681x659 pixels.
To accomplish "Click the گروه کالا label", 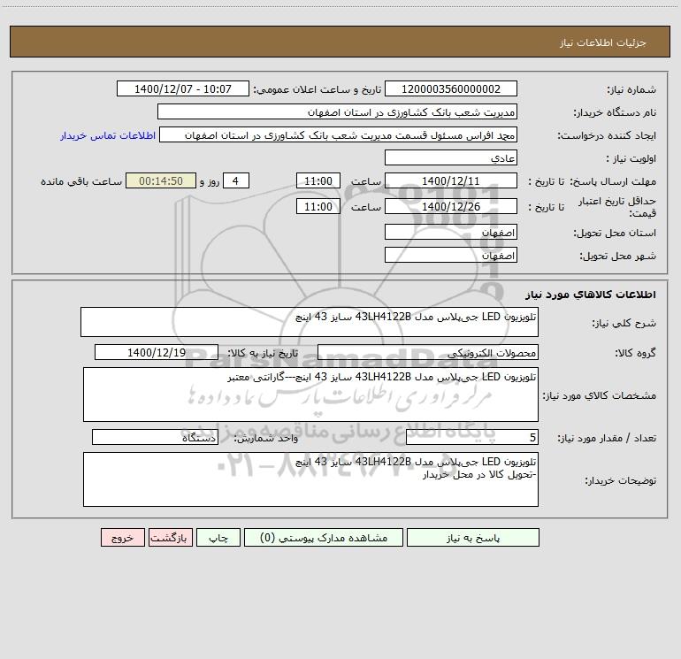I will tap(635, 353).
